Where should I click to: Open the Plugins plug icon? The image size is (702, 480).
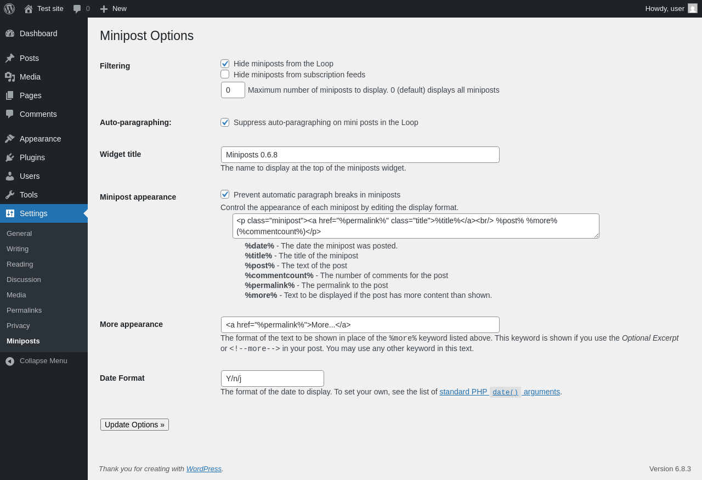(10, 157)
